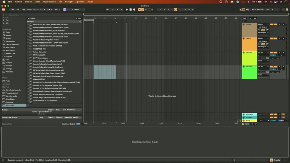The width and height of the screenshot is (290, 163).
Task: Click the Capture MIDI icon
Action: (x=149, y=9)
